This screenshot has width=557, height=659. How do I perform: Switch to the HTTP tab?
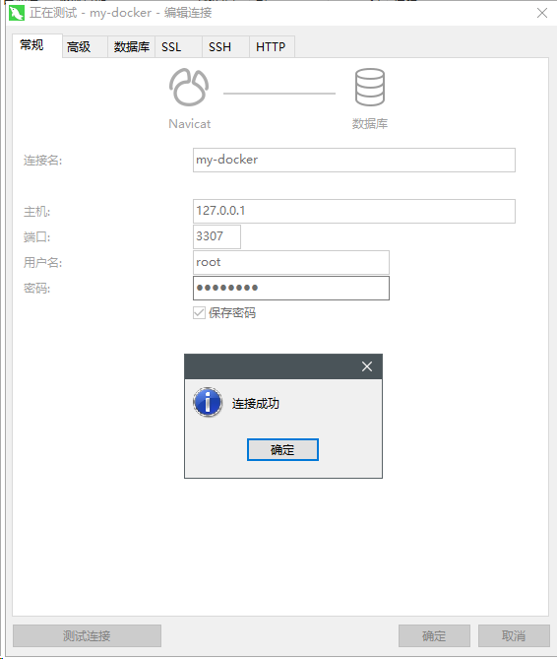272,46
